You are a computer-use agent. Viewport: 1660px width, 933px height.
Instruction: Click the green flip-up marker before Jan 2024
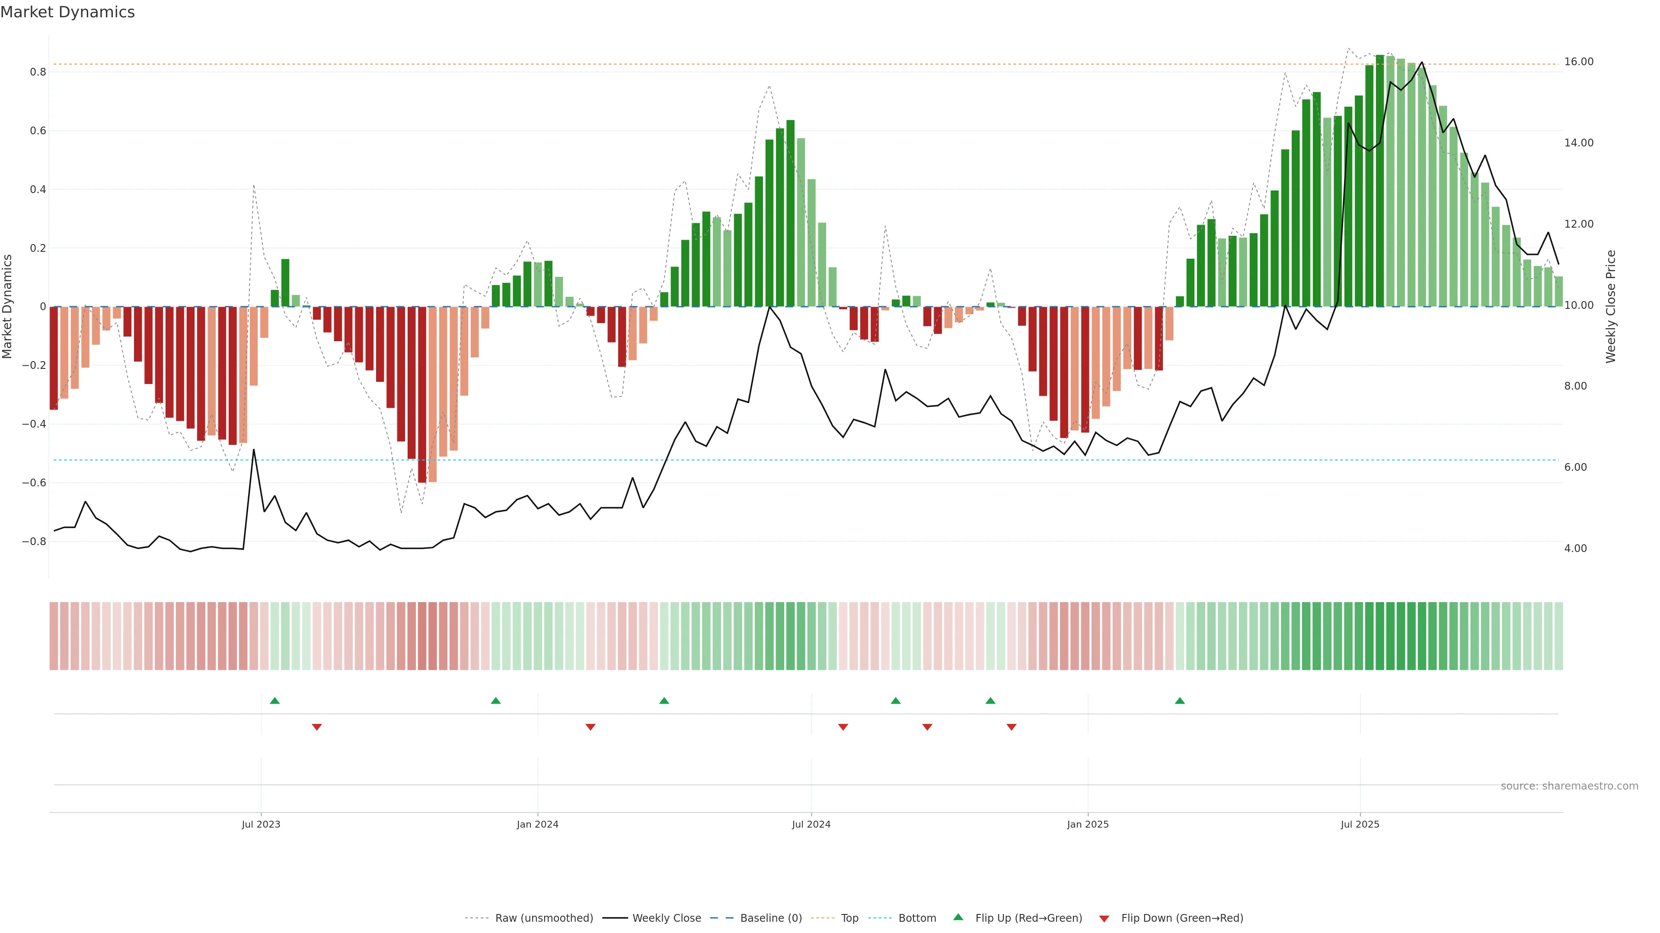pyautogui.click(x=495, y=701)
